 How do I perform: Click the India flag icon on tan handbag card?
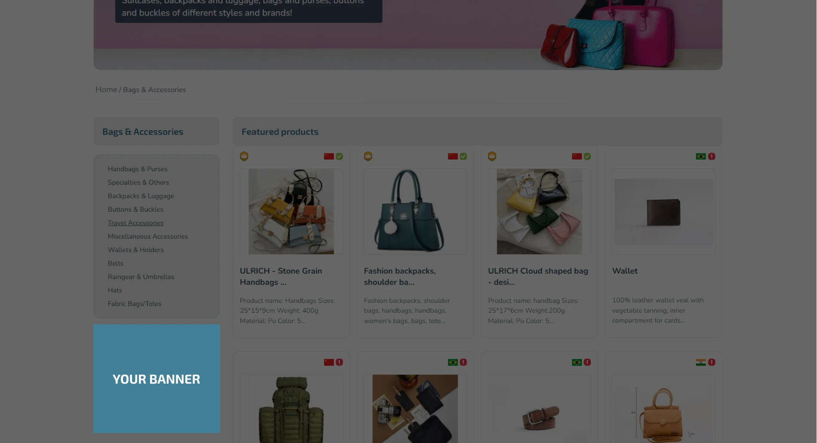[x=701, y=362]
